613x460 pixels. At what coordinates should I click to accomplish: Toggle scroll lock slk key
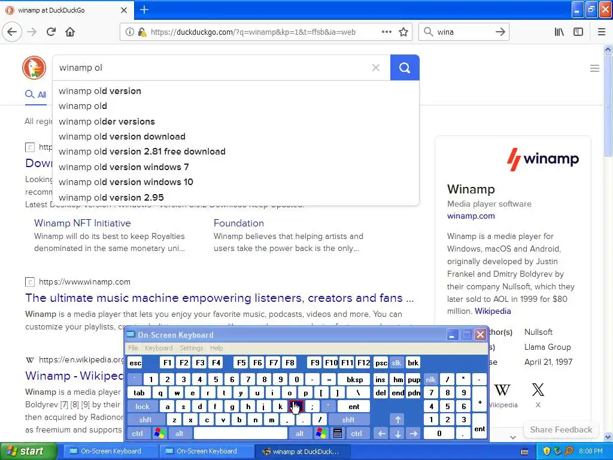click(396, 363)
